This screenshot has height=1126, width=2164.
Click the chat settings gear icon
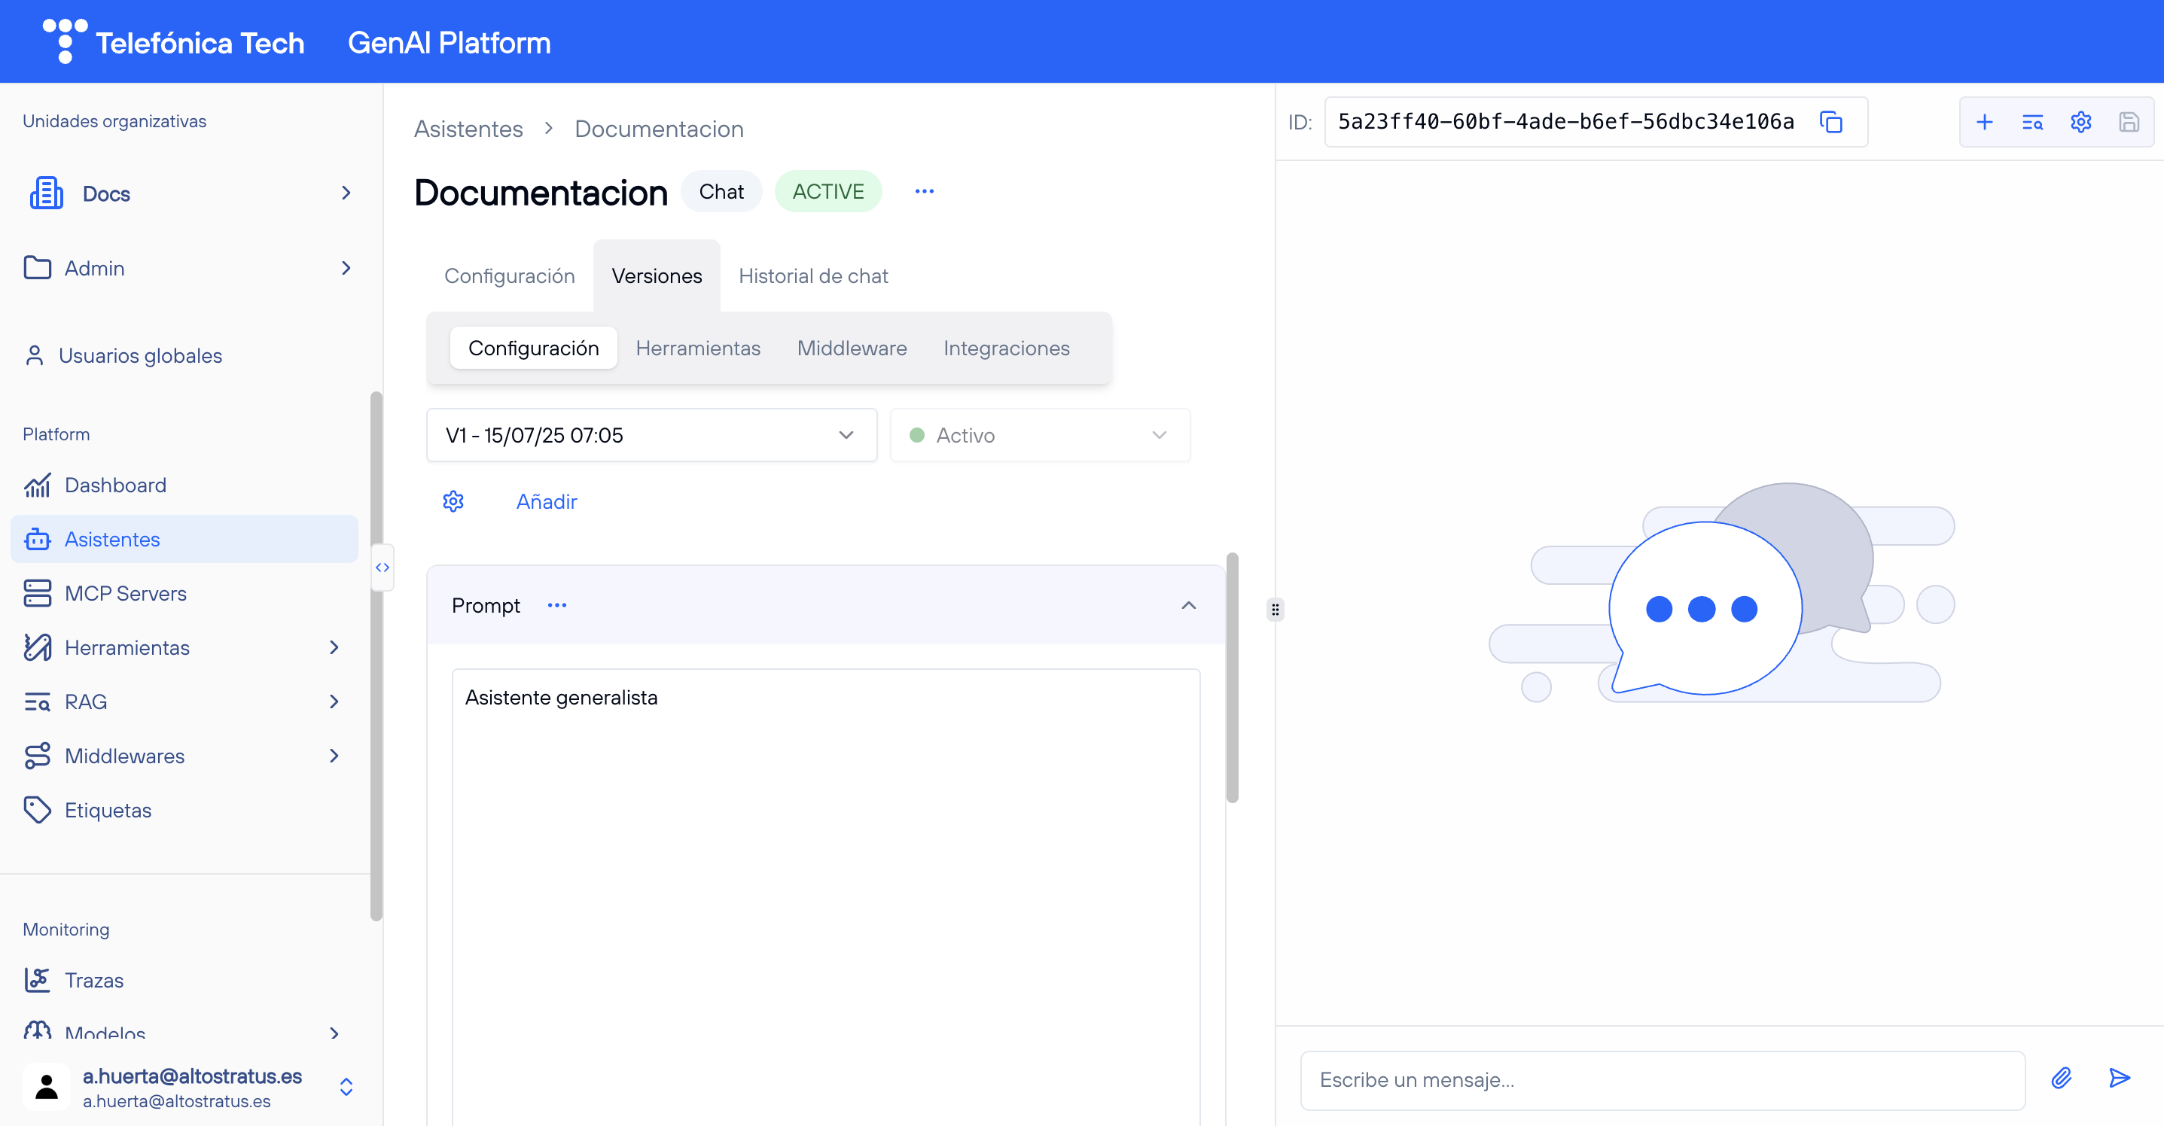click(x=2080, y=122)
